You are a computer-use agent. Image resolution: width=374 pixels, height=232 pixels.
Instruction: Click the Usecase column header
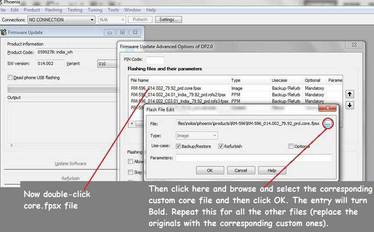(286, 80)
